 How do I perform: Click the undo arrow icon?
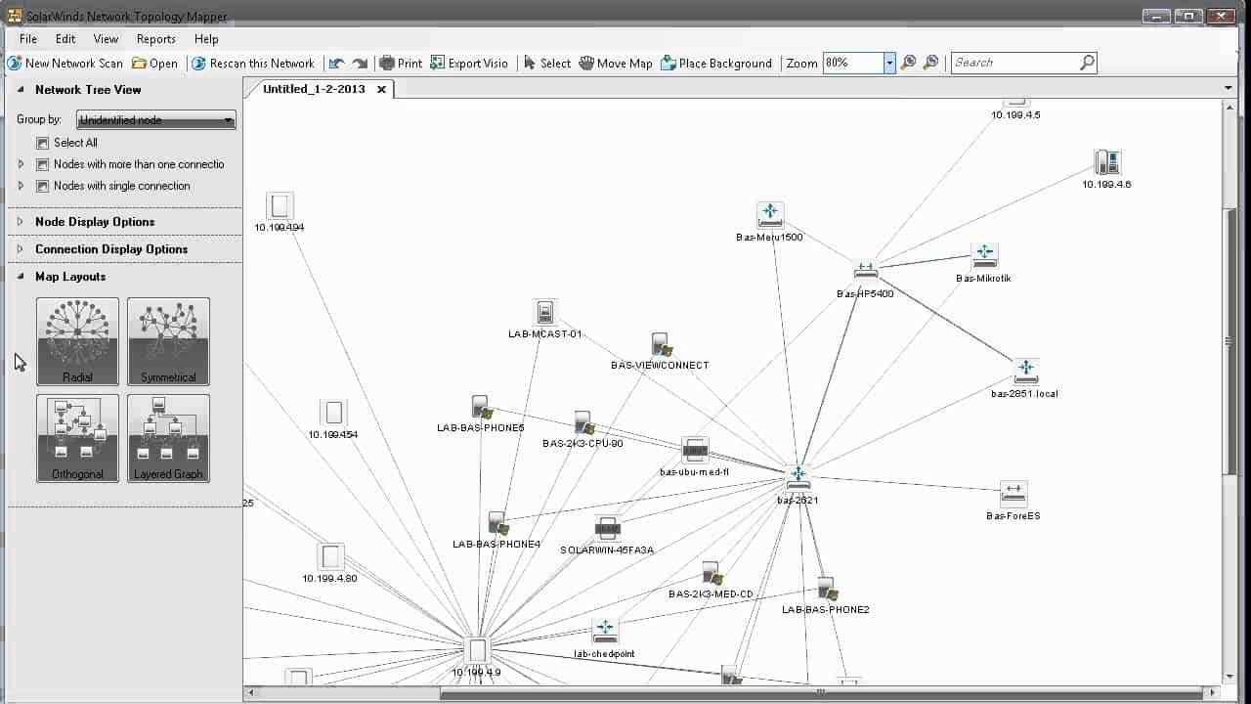click(336, 64)
